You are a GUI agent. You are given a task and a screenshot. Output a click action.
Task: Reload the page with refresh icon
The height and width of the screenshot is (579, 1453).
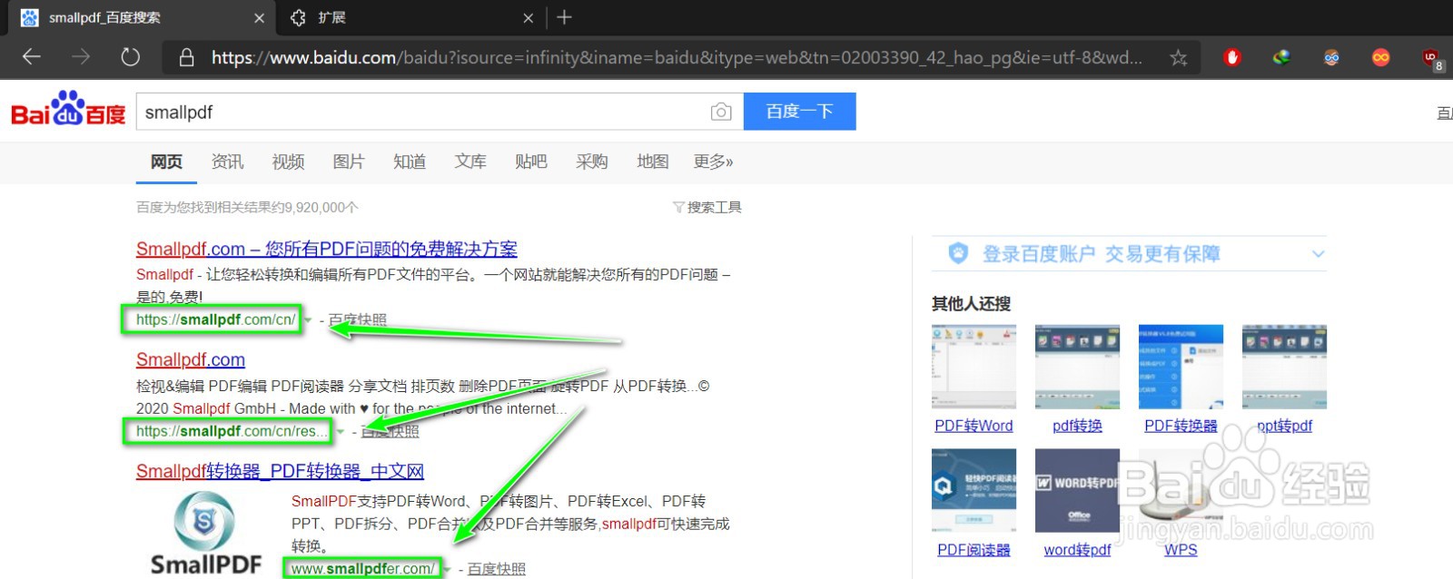coord(131,57)
